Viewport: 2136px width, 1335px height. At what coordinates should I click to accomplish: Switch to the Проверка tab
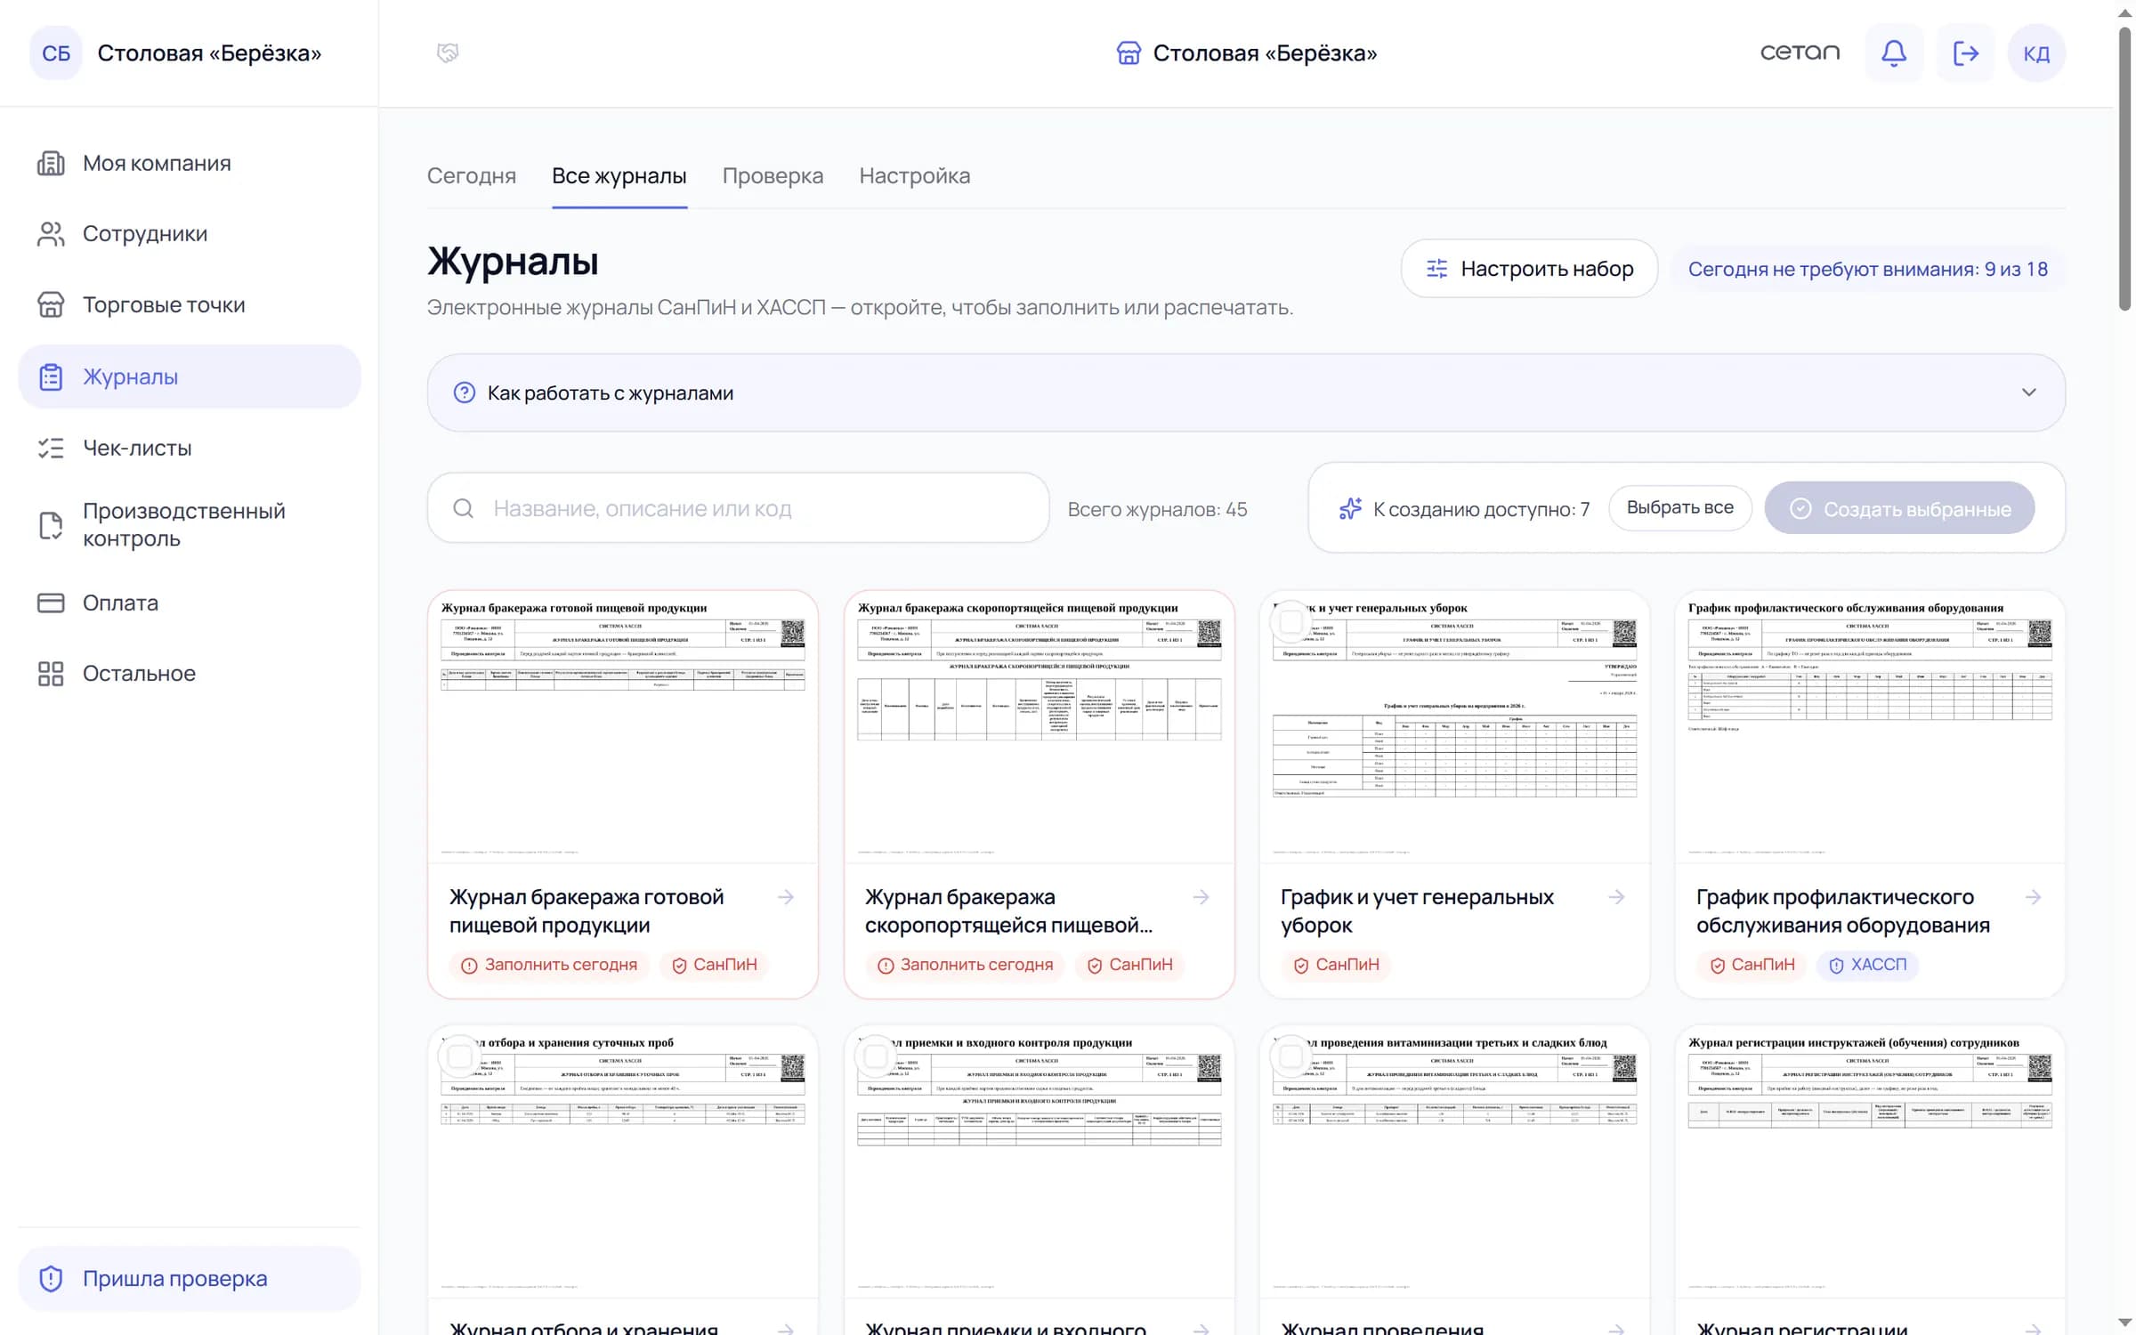pyautogui.click(x=773, y=175)
